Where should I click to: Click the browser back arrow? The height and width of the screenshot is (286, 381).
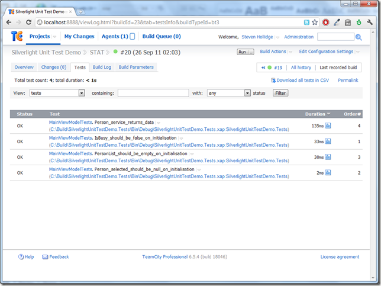(9, 22)
